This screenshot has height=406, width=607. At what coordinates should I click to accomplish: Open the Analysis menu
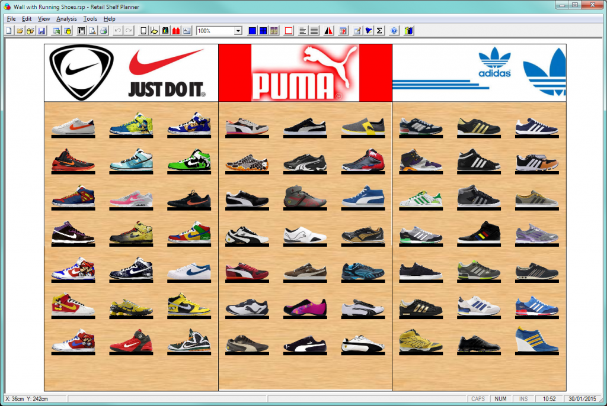[66, 18]
